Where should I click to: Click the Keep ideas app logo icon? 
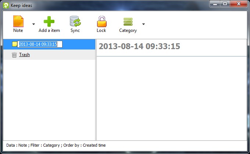[6, 5]
